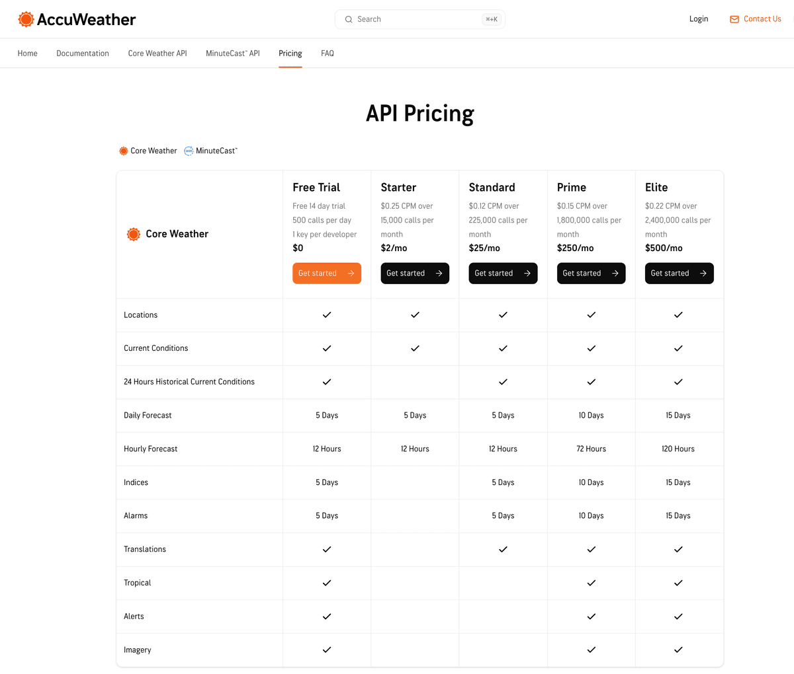Navigate to the MinuteCast API section
This screenshot has height=674, width=794.
click(x=232, y=53)
